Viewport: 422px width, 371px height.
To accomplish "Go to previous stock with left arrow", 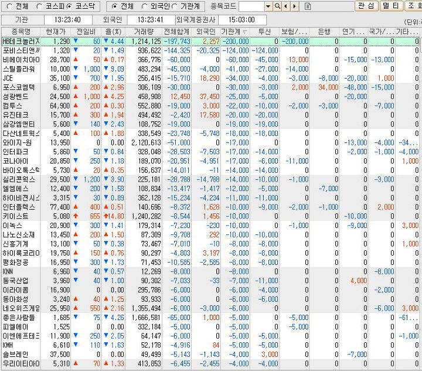I will [x=285, y=6].
